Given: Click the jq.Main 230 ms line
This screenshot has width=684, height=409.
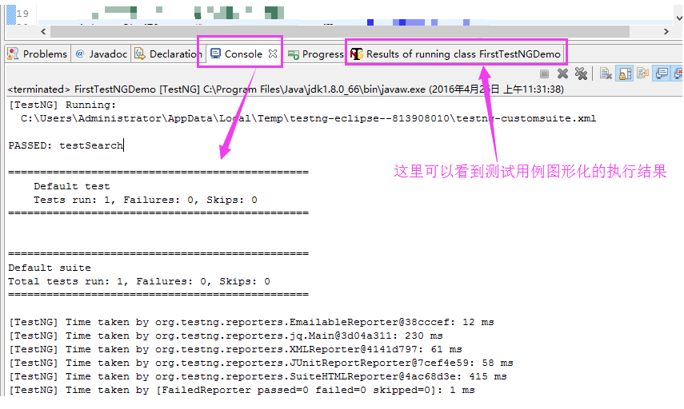Looking at the screenshot, I should pos(226,336).
